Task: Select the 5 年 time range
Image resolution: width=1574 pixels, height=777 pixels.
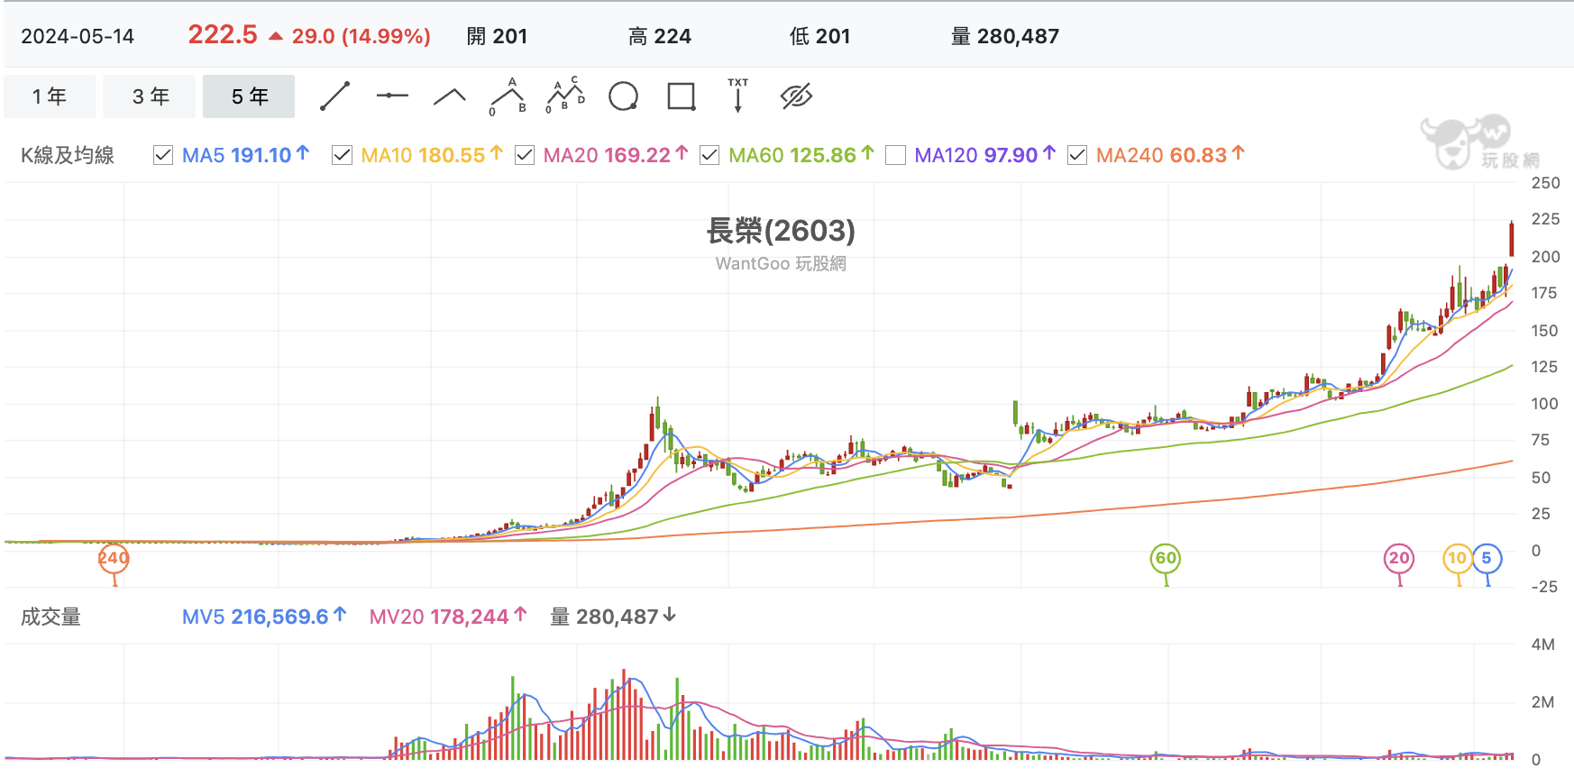Action: pyautogui.click(x=249, y=96)
